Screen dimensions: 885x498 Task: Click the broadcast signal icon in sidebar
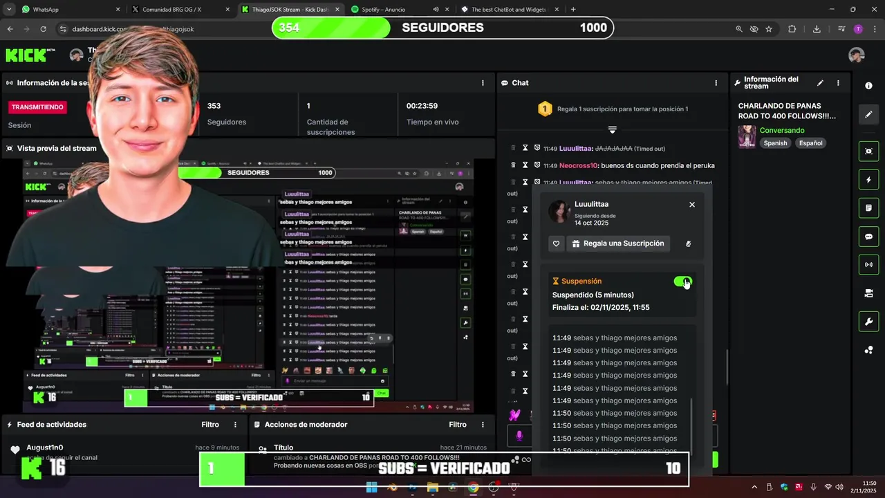[x=868, y=265]
